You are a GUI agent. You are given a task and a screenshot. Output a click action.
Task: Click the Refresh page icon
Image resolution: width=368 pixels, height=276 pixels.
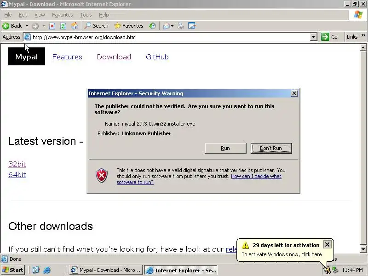click(63, 26)
